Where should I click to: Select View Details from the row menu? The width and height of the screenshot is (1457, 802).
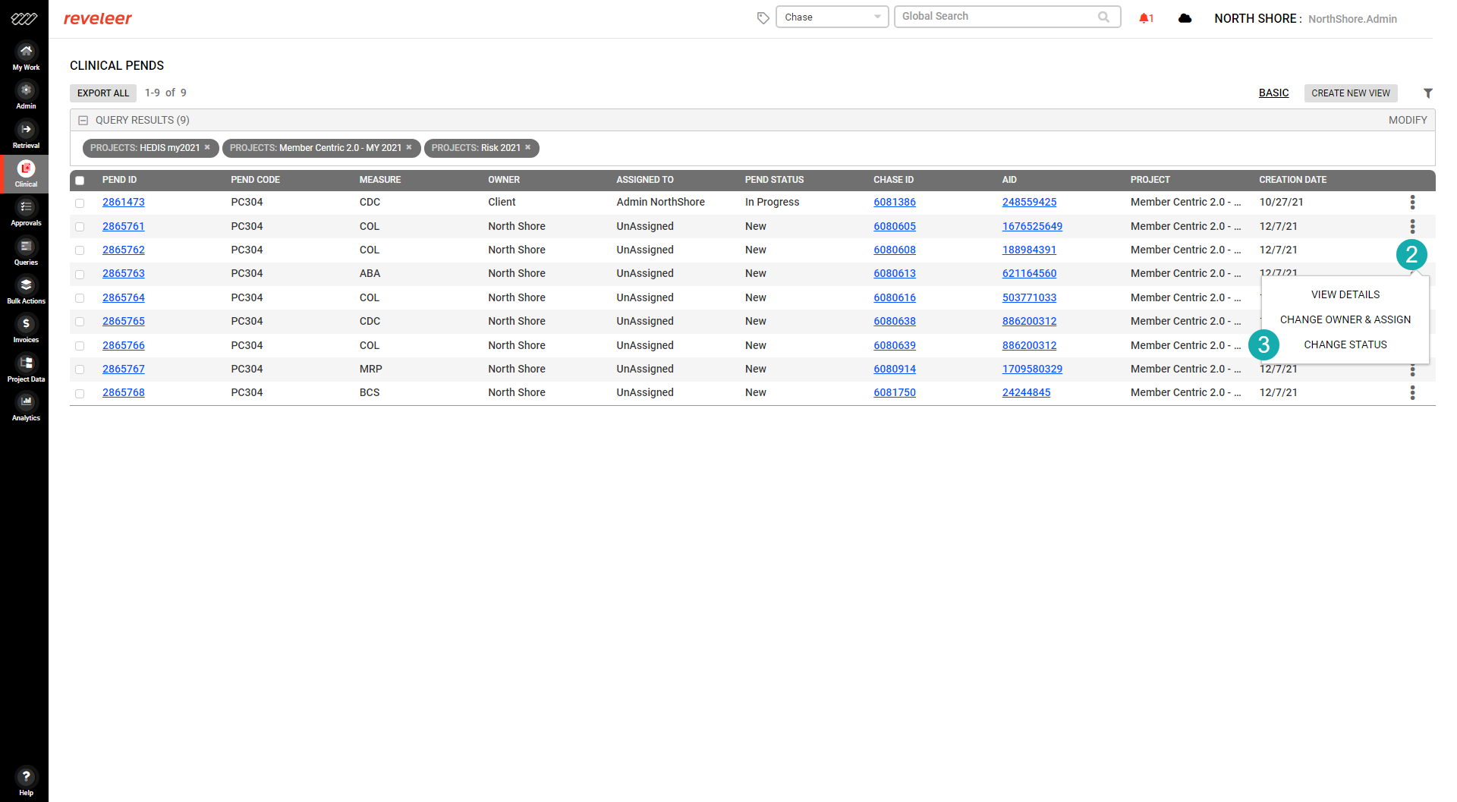pyautogui.click(x=1345, y=294)
